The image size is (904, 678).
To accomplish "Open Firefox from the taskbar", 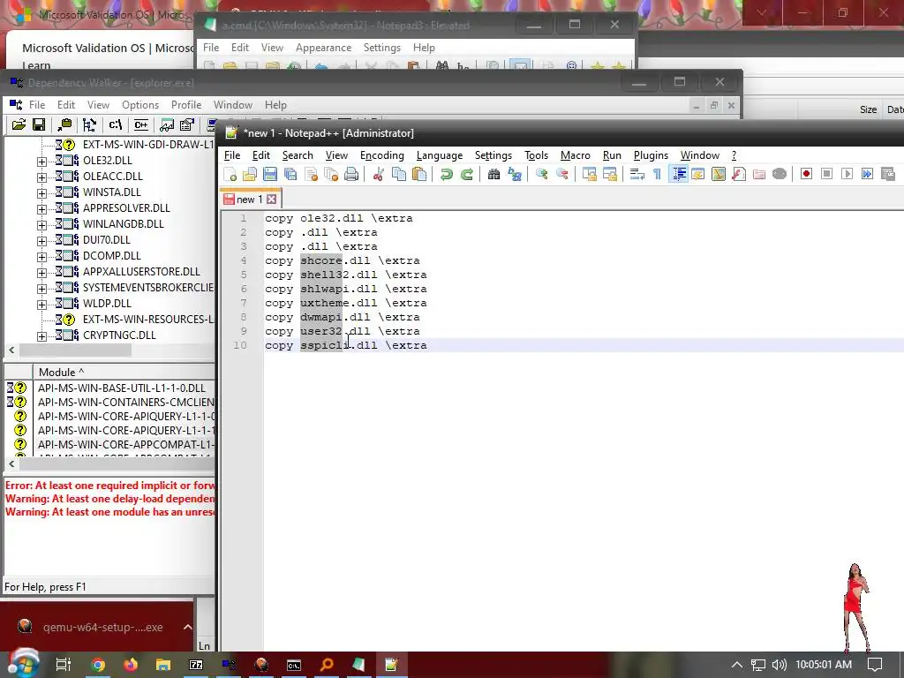I will (x=131, y=665).
